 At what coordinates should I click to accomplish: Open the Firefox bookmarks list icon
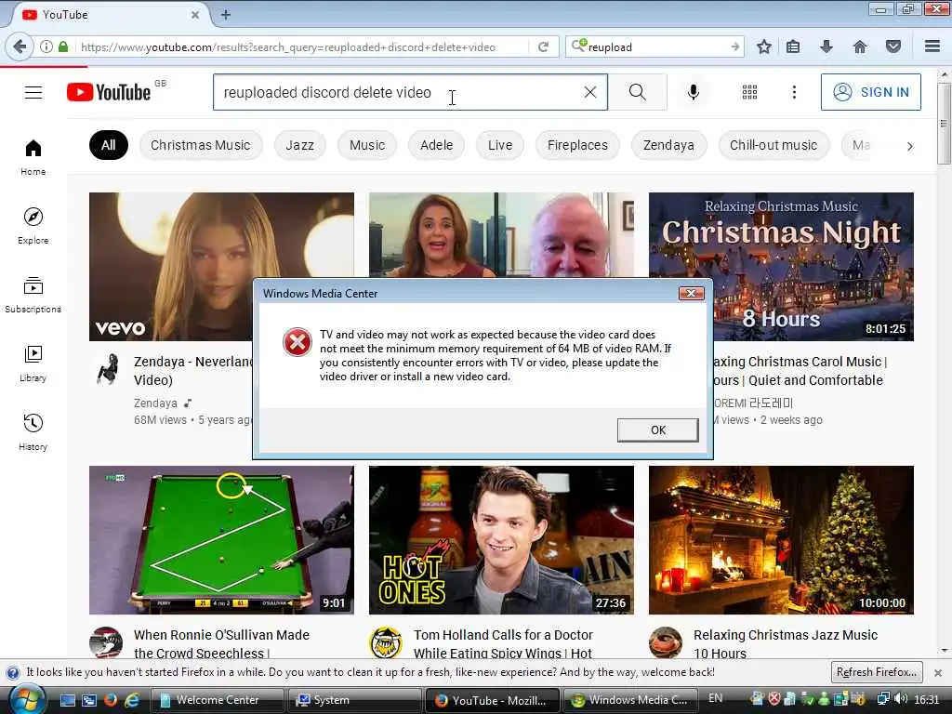click(x=793, y=46)
